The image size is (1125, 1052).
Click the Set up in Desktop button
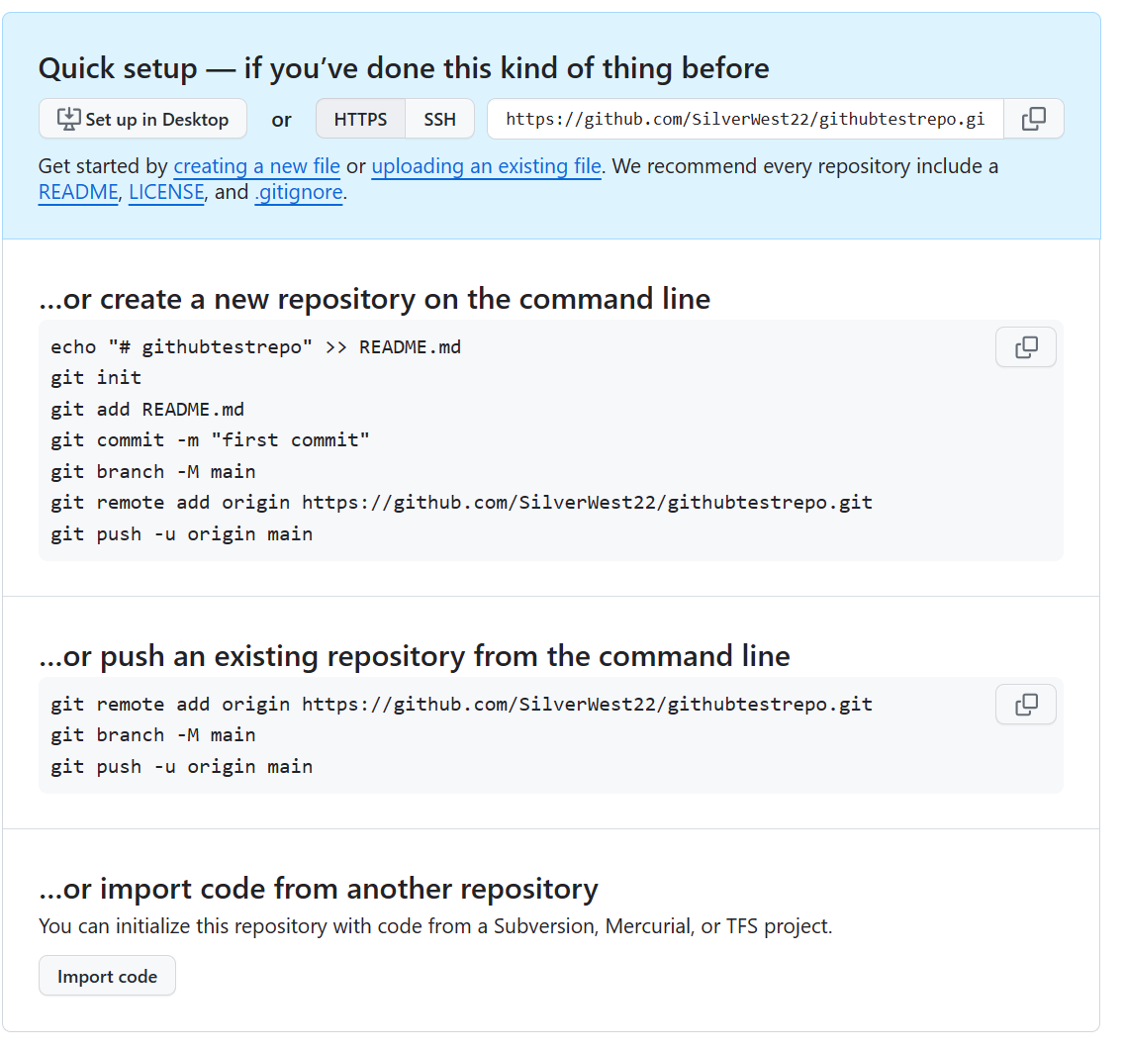point(142,118)
